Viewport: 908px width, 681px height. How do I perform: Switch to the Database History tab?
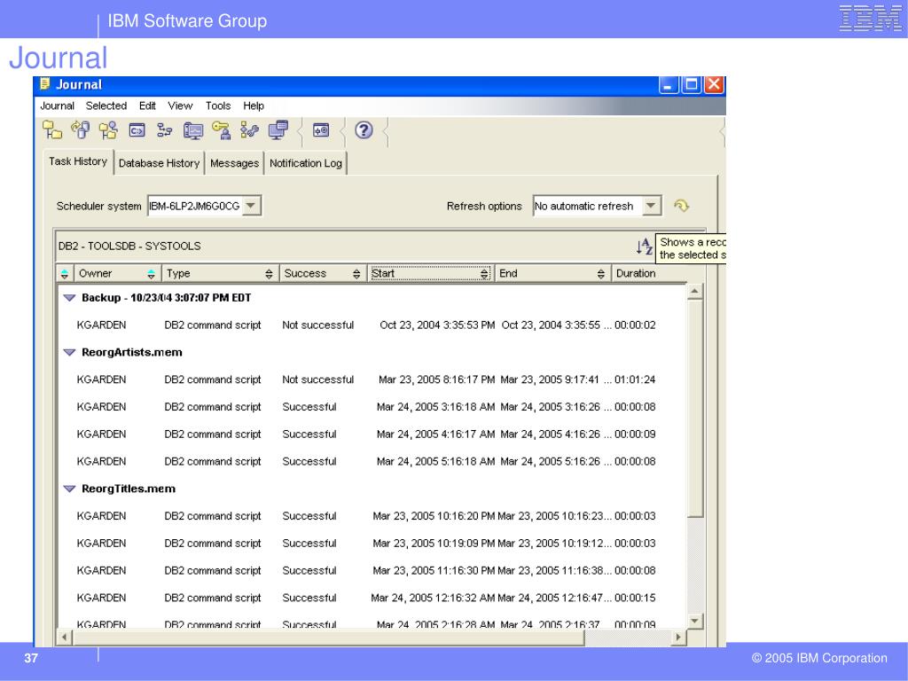159,163
